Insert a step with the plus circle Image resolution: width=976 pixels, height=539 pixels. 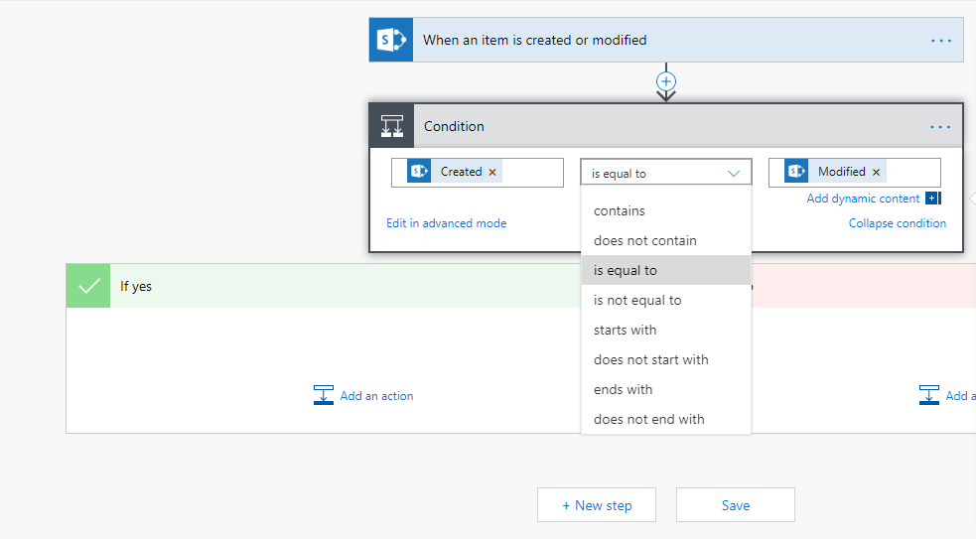[x=666, y=81]
